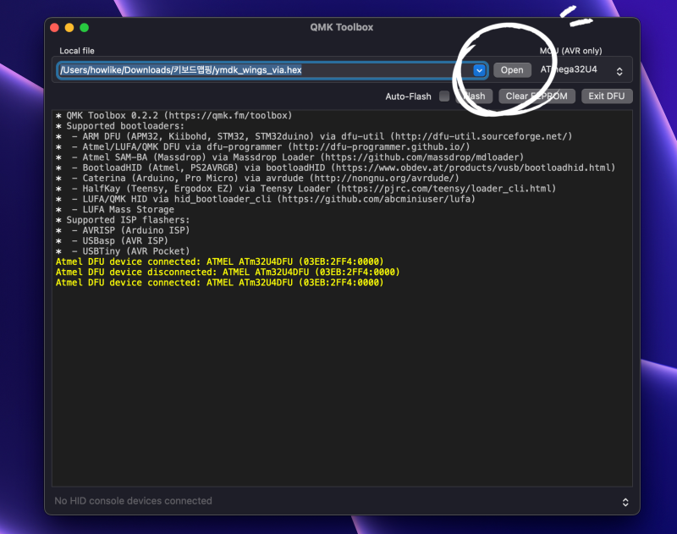Click the partially hidden Flash button

474,96
